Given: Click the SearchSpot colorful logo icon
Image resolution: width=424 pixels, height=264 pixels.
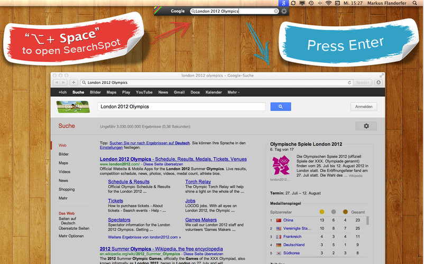Looking at the screenshot, I should [x=158, y=11].
